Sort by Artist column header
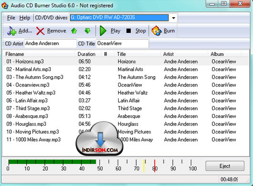The image size is (253, 186). pyautogui.click(x=184, y=54)
